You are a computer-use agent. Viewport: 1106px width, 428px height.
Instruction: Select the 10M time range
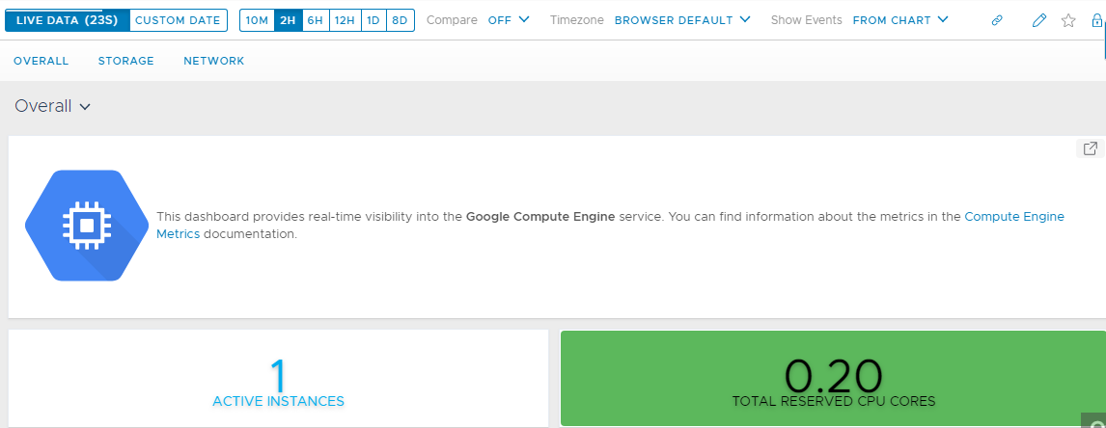tap(257, 20)
